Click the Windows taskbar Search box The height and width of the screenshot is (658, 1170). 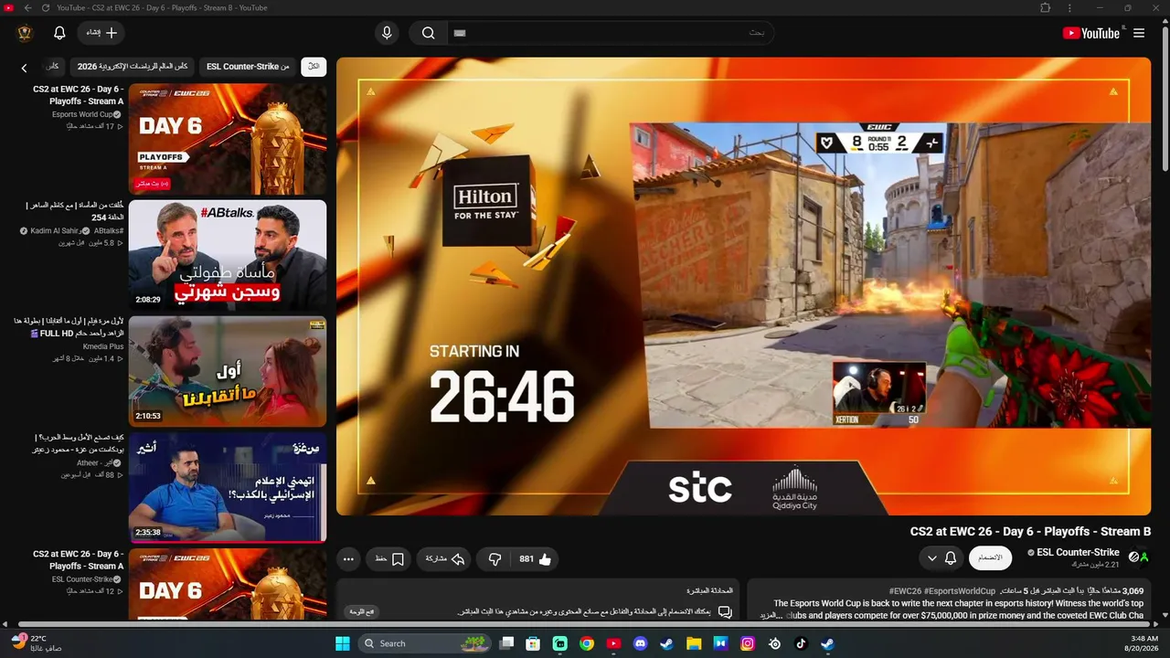[425, 643]
